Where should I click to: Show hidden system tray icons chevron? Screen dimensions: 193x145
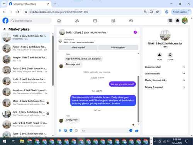155,141
